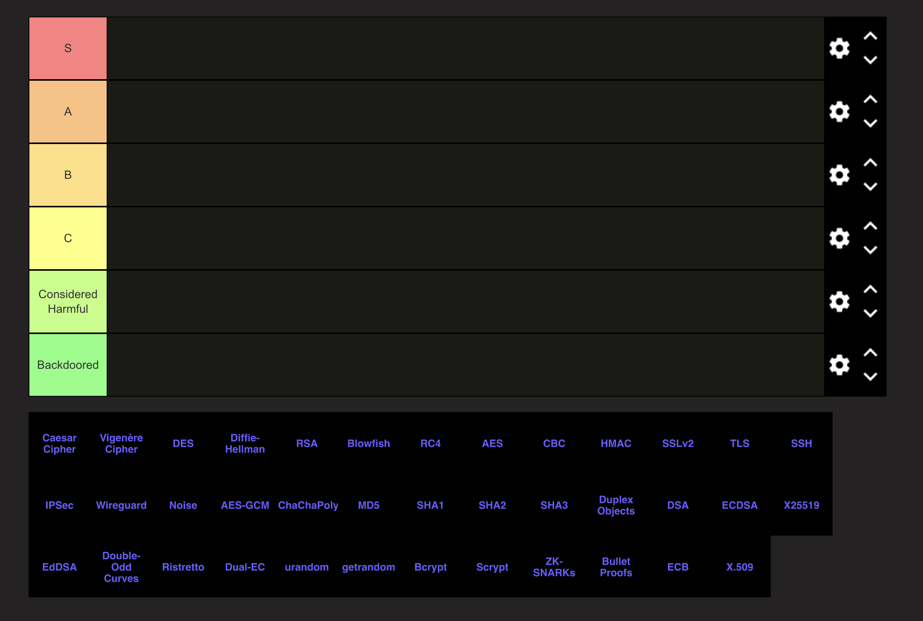Move the S tier down with its arrow
Screen dimensions: 923x621
click(x=871, y=60)
